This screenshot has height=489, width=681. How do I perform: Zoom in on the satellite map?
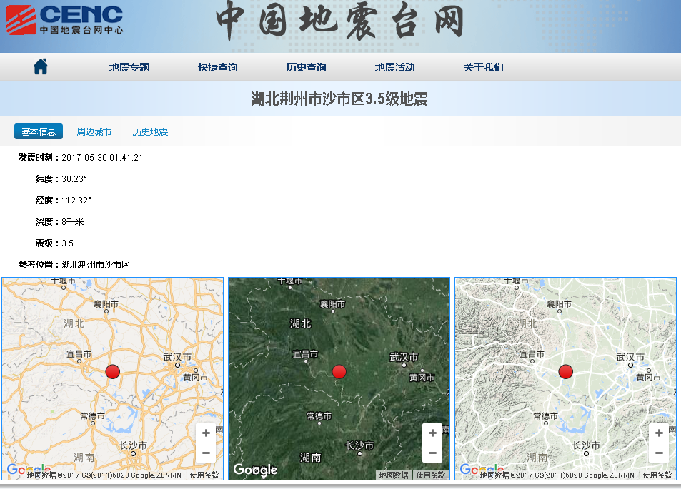[432, 433]
